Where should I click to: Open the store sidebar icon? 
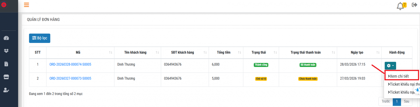coord(6,77)
